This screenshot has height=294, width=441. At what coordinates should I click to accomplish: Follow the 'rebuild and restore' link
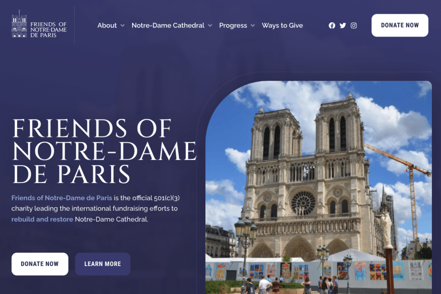tap(42, 219)
